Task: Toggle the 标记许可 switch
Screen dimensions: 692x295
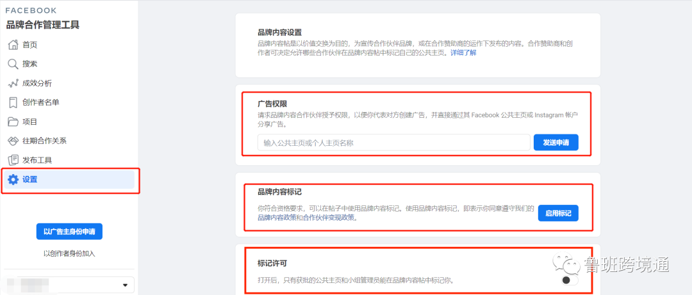Action: point(569,280)
